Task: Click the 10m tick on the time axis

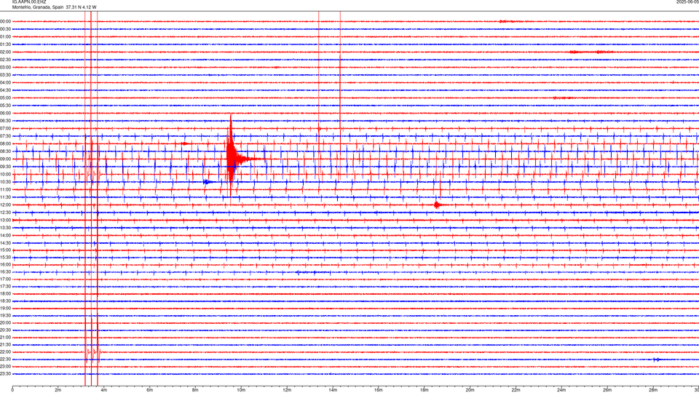Action: point(241,390)
